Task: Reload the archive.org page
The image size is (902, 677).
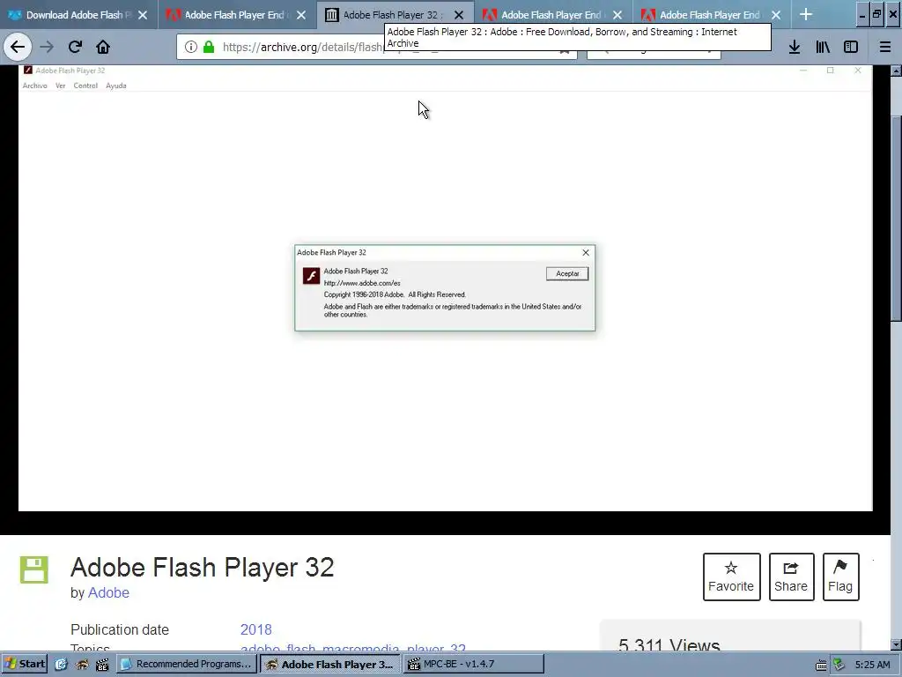Action: click(x=75, y=47)
